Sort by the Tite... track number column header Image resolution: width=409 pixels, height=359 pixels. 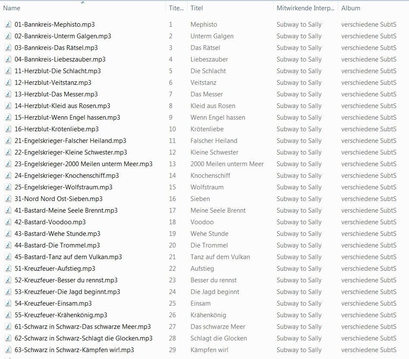click(x=176, y=8)
